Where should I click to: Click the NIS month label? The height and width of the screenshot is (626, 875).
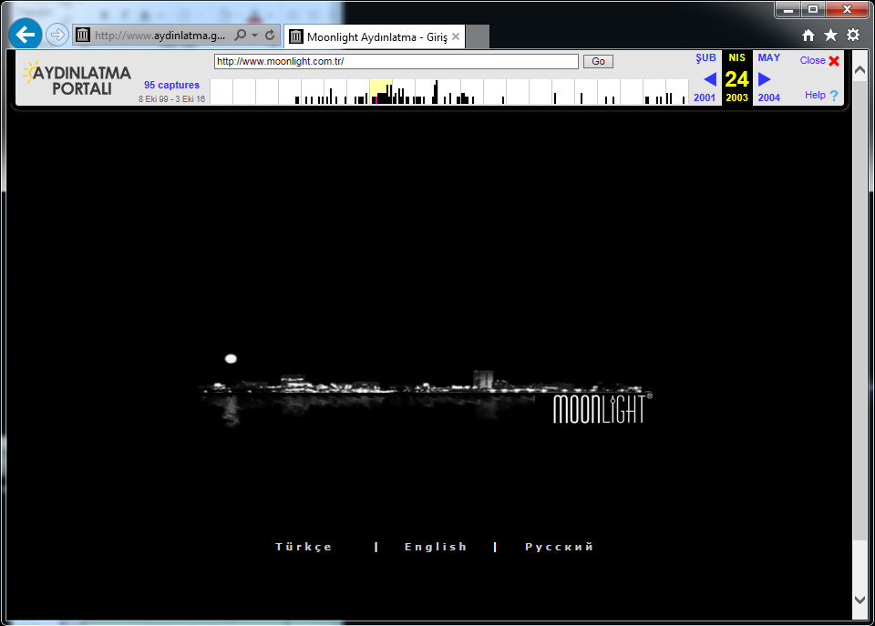pos(736,57)
